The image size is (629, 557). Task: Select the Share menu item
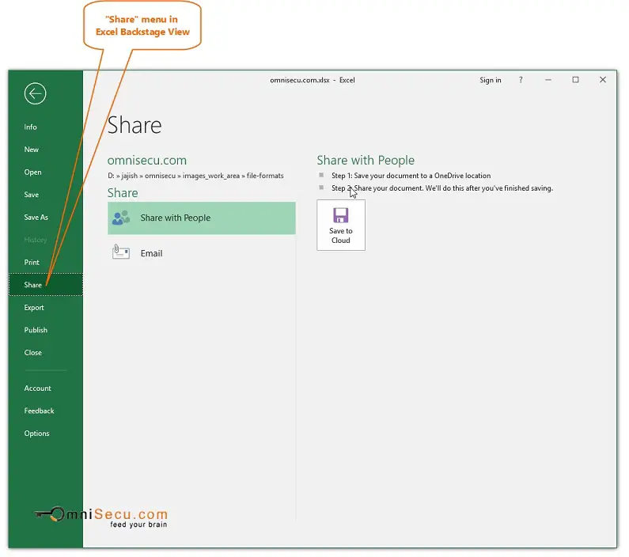click(x=45, y=285)
